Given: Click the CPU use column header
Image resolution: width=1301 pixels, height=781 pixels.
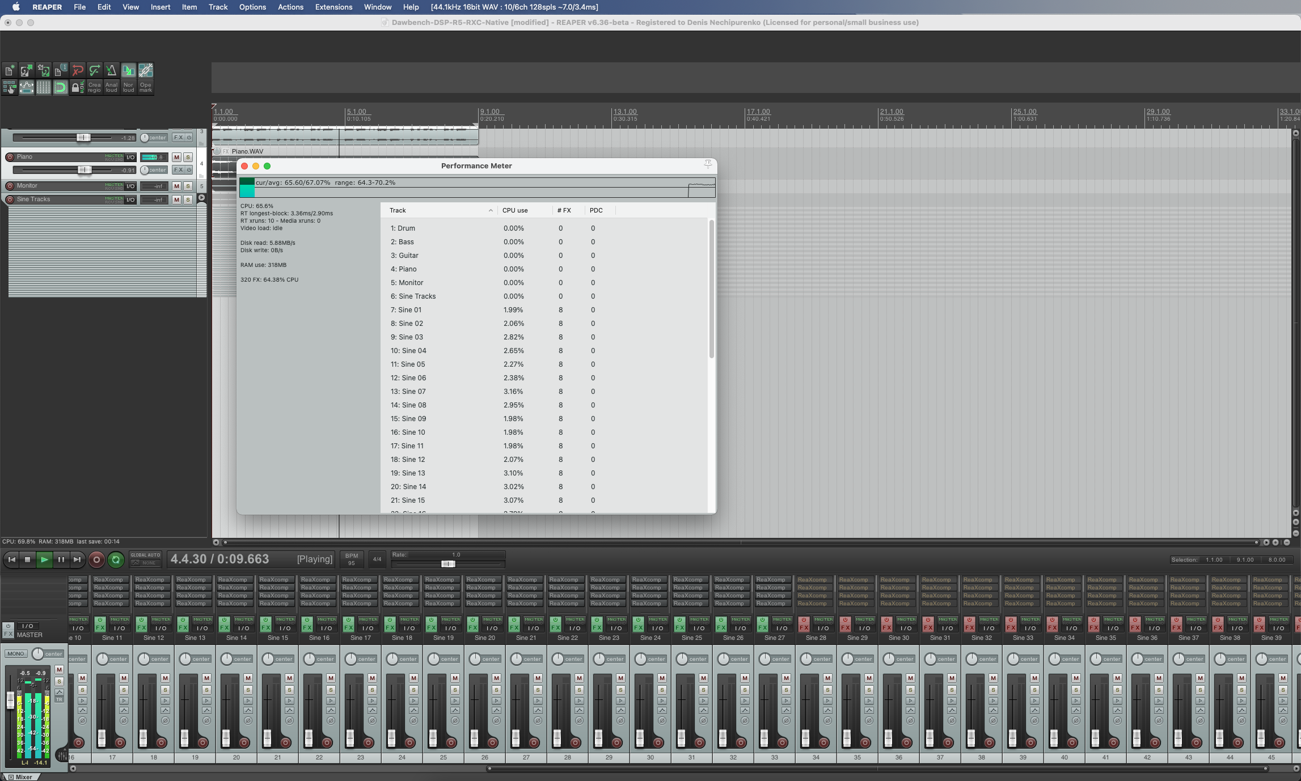Looking at the screenshot, I should click(525, 210).
